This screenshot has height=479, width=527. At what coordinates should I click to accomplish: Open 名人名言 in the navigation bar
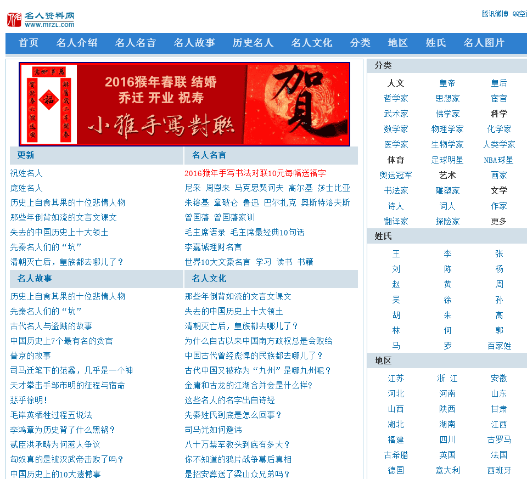point(136,43)
